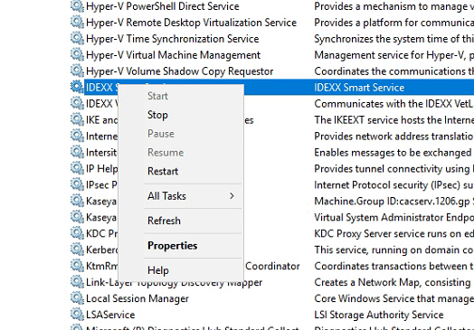
Task: Click gear icon of Hyper-V Remote Desktop Virtualization Service
Action: click(x=77, y=23)
